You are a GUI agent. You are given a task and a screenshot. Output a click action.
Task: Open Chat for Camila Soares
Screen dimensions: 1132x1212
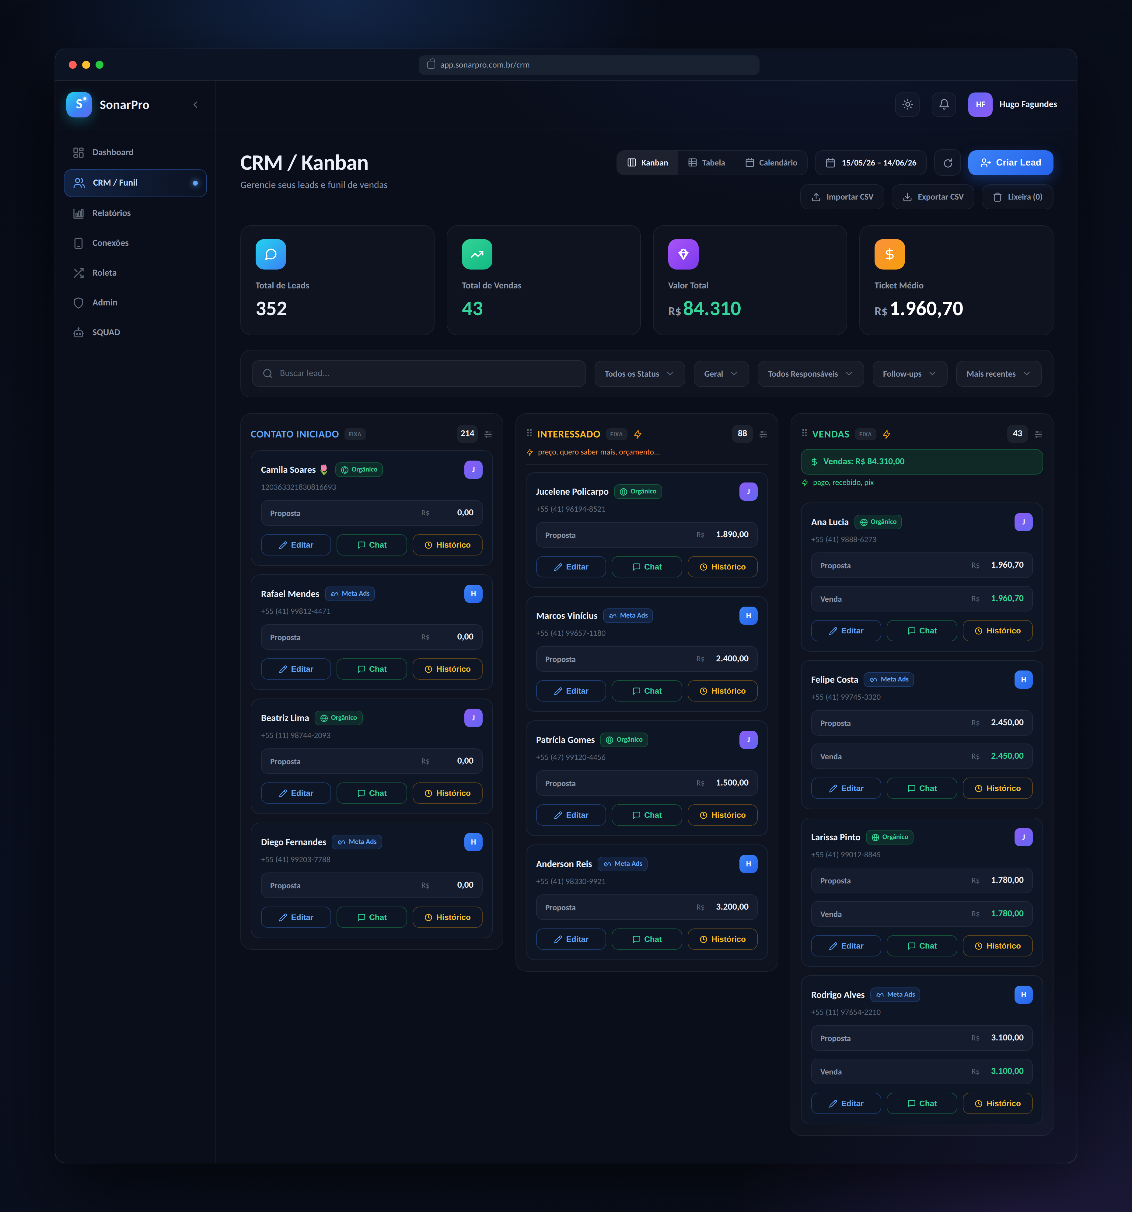(372, 545)
